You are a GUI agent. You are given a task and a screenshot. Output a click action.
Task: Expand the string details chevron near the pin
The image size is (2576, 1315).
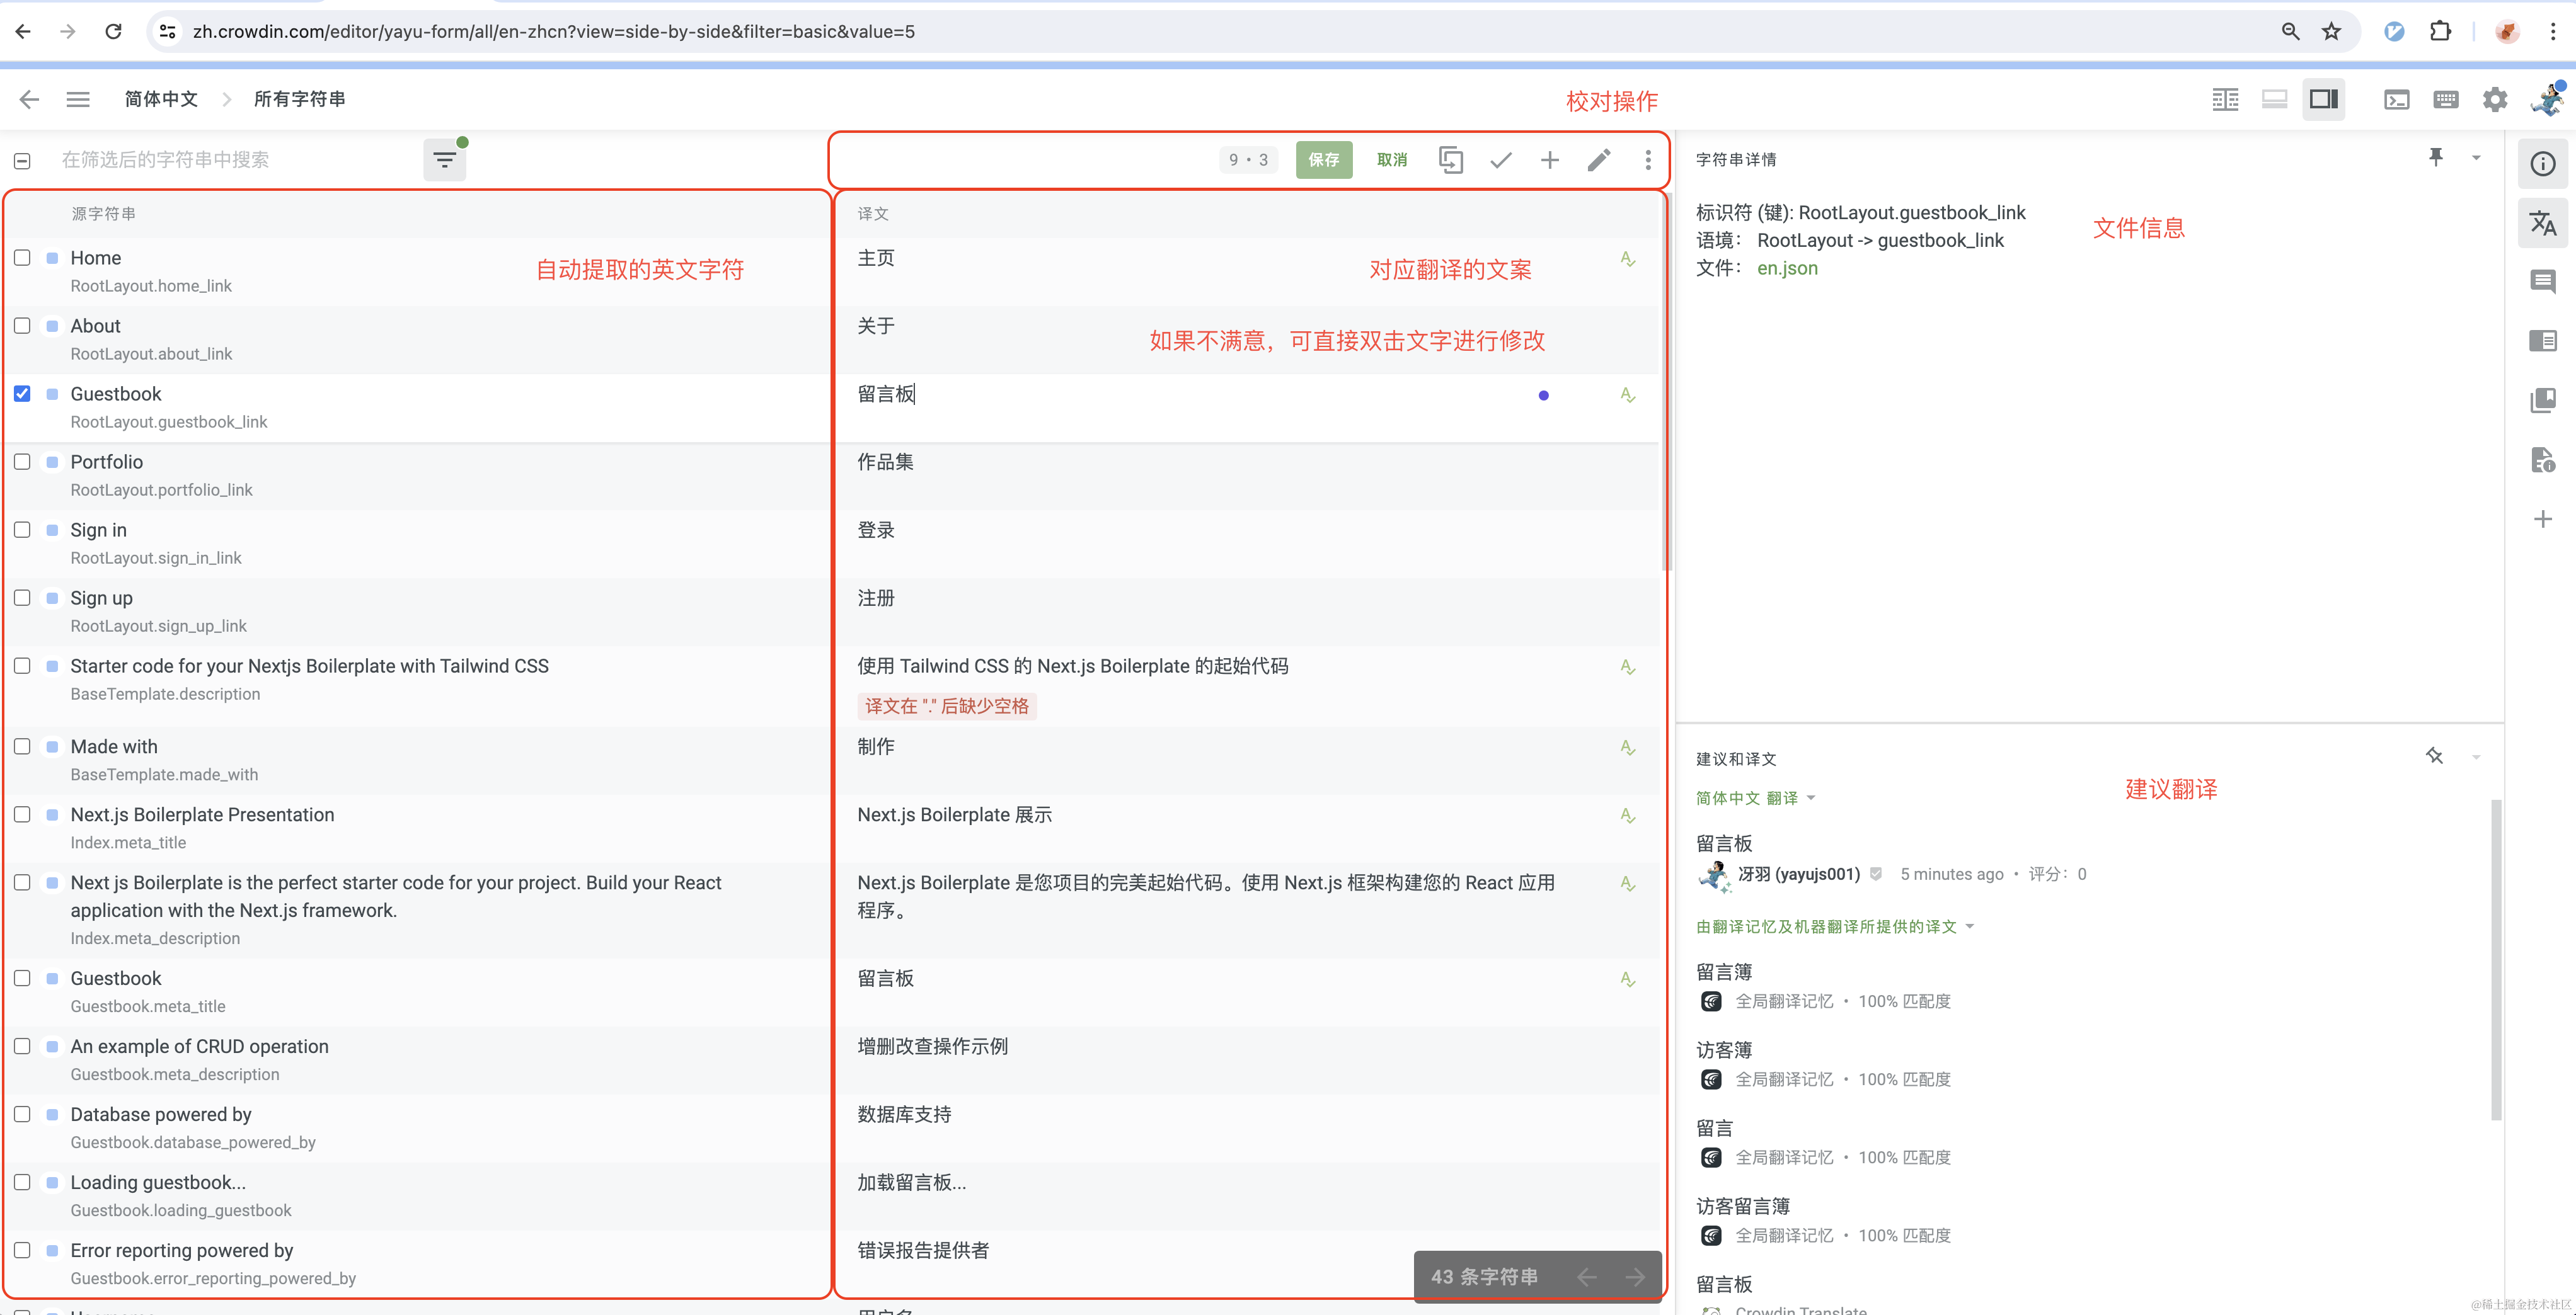coord(2477,157)
